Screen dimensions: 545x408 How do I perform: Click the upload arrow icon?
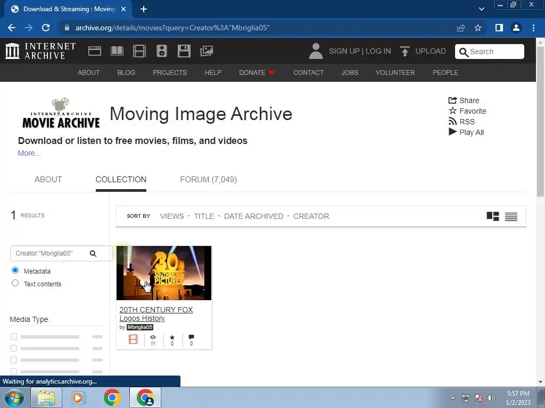404,51
